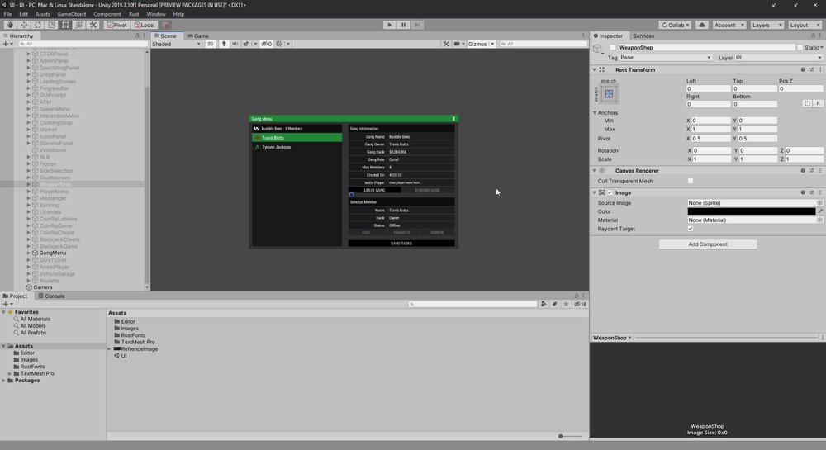Select the Rect tool
Viewport: 826px width, 450px height.
click(x=65, y=25)
